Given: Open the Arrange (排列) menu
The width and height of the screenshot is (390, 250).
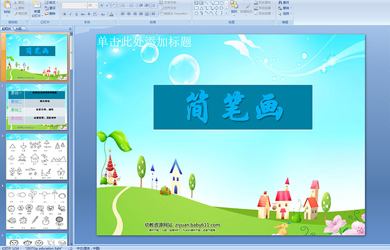Looking at the screenshot, I should pos(234,8).
